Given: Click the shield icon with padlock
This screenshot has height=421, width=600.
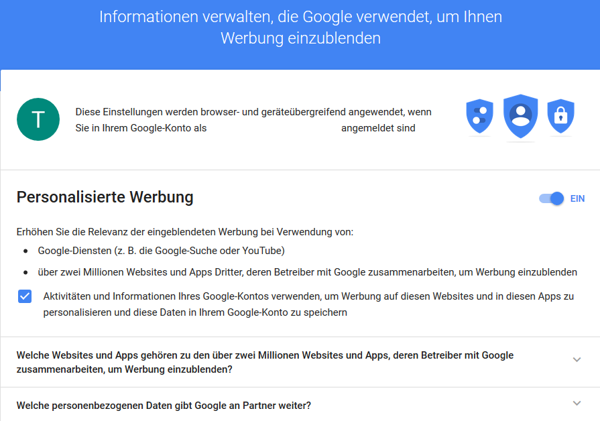Looking at the screenshot, I should tap(560, 116).
